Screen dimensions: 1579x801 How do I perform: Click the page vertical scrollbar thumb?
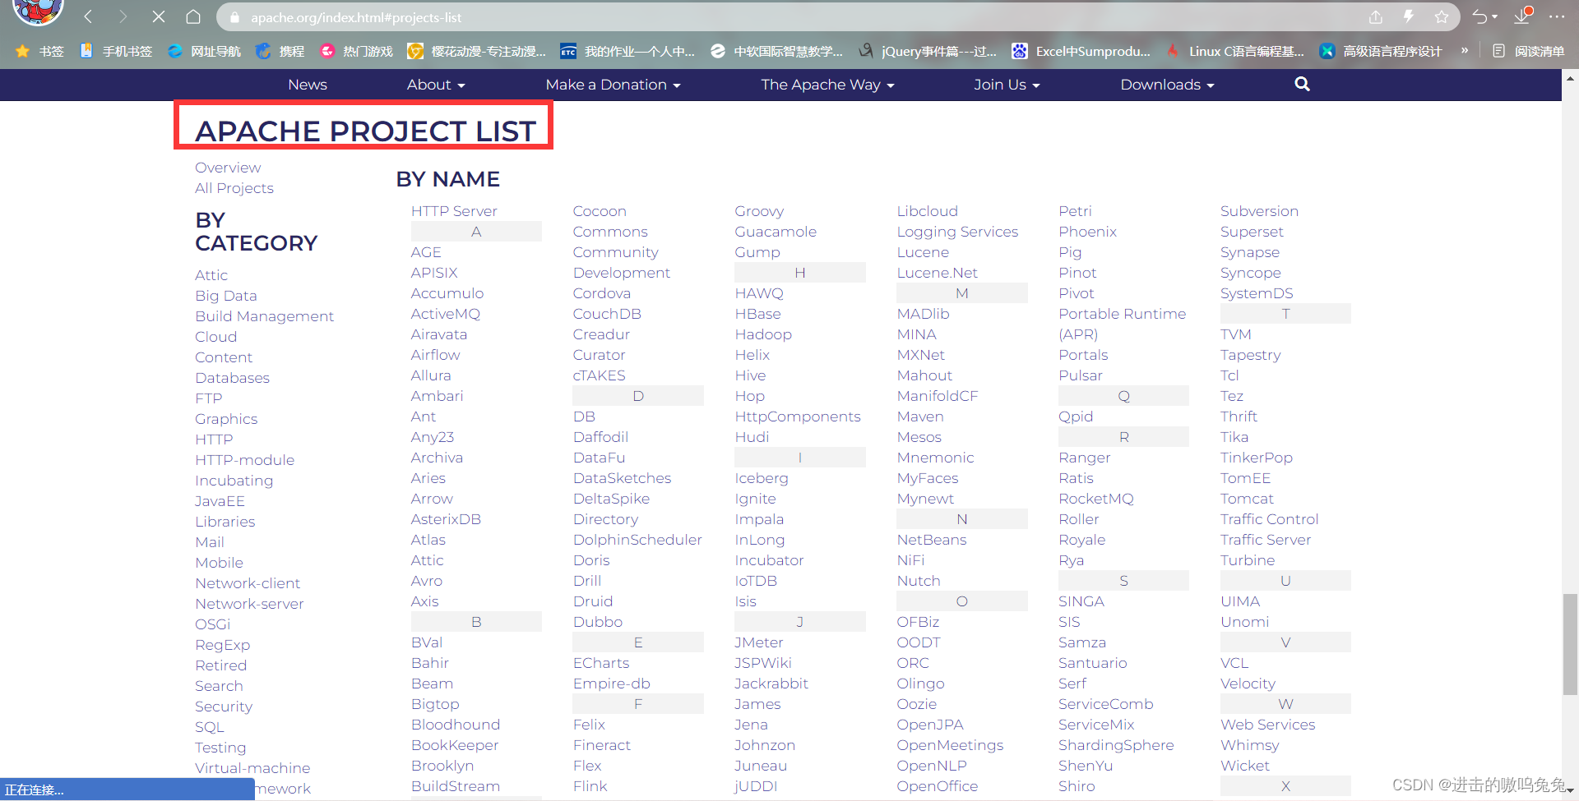[x=1570, y=644]
